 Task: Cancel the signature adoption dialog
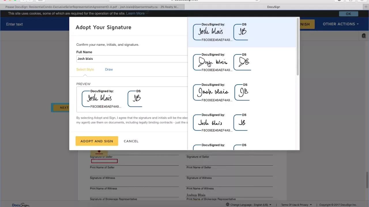pyautogui.click(x=131, y=141)
